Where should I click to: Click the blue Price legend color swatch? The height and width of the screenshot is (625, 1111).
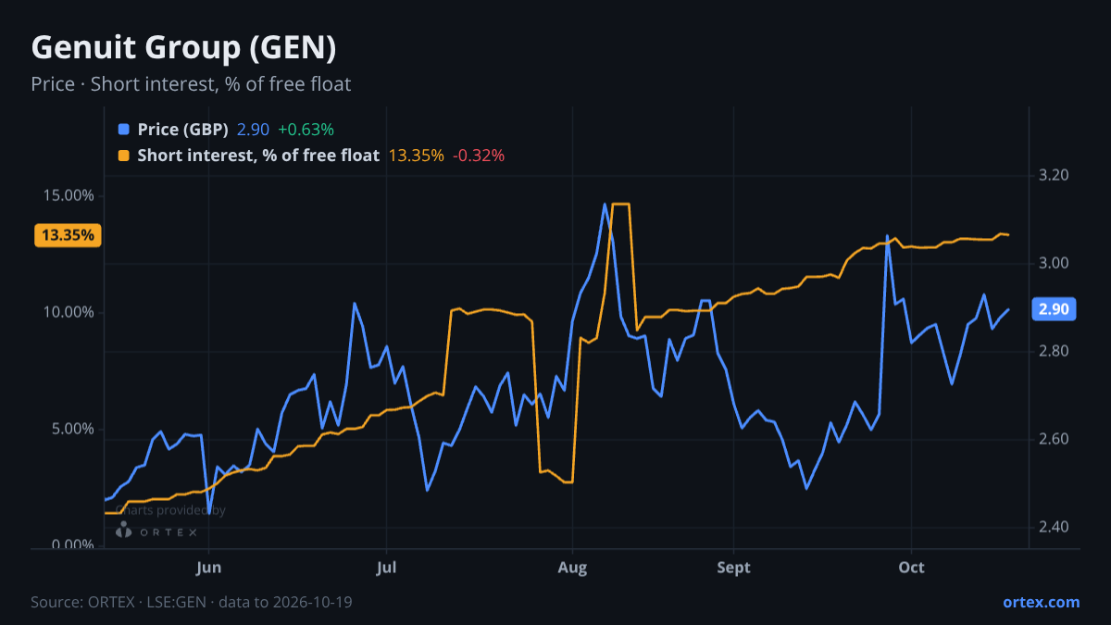point(124,130)
